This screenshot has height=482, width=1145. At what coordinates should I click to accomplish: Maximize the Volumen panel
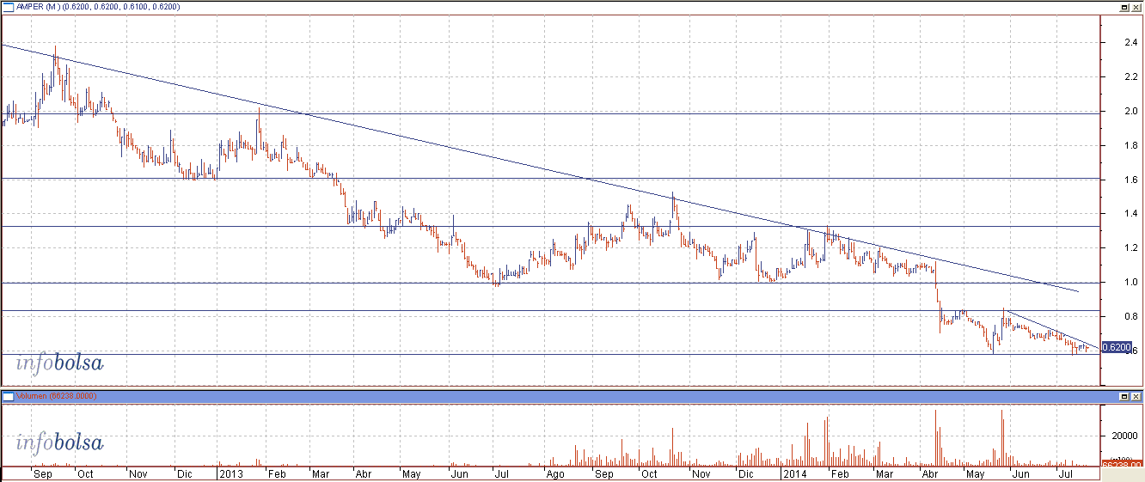[1124, 396]
